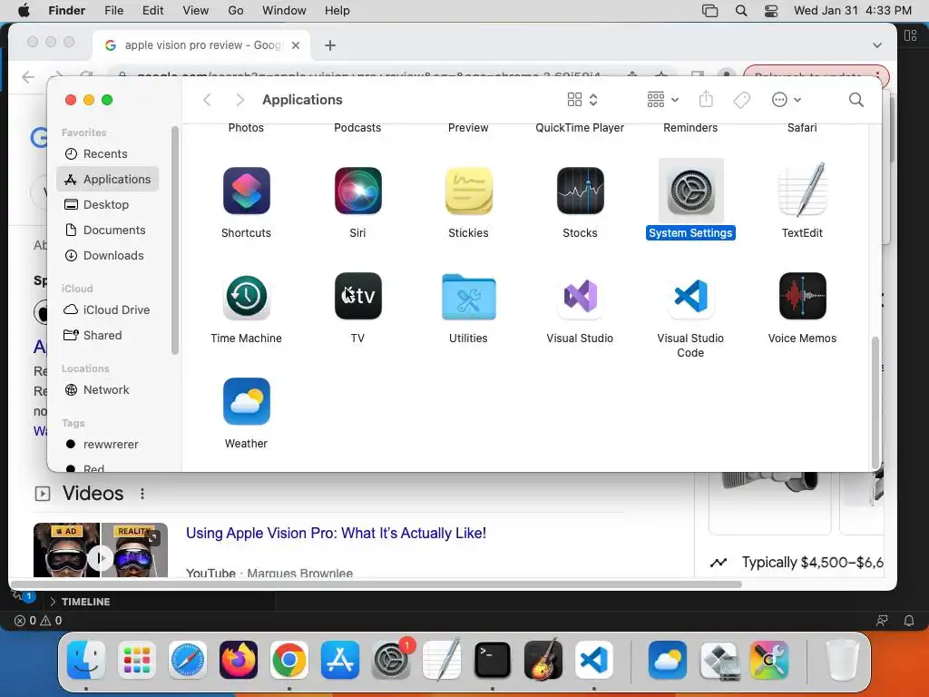Click the Share toolbar icon in Finder

pyautogui.click(x=706, y=99)
